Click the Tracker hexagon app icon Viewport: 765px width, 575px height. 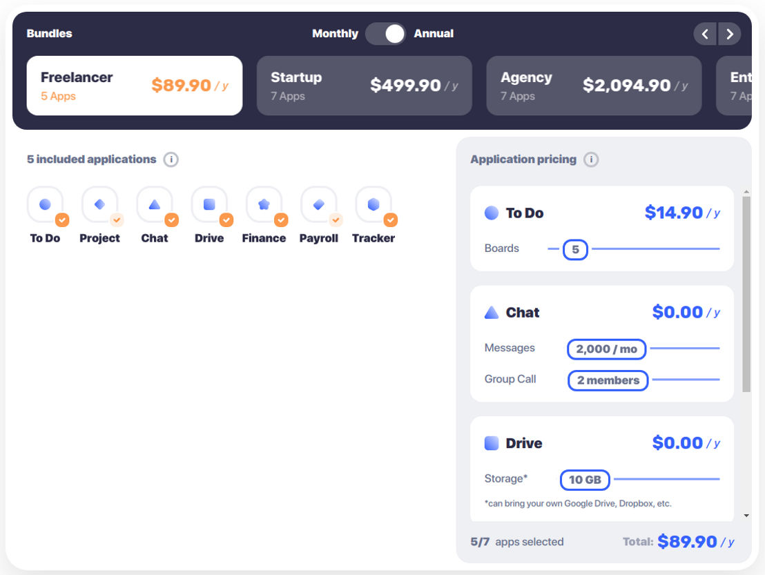(374, 204)
